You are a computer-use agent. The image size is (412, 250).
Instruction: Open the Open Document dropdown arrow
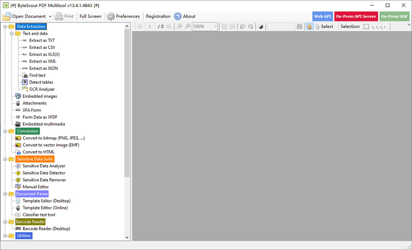coord(50,16)
